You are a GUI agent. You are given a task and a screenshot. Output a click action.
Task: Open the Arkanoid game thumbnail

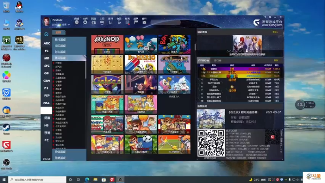[107, 44]
